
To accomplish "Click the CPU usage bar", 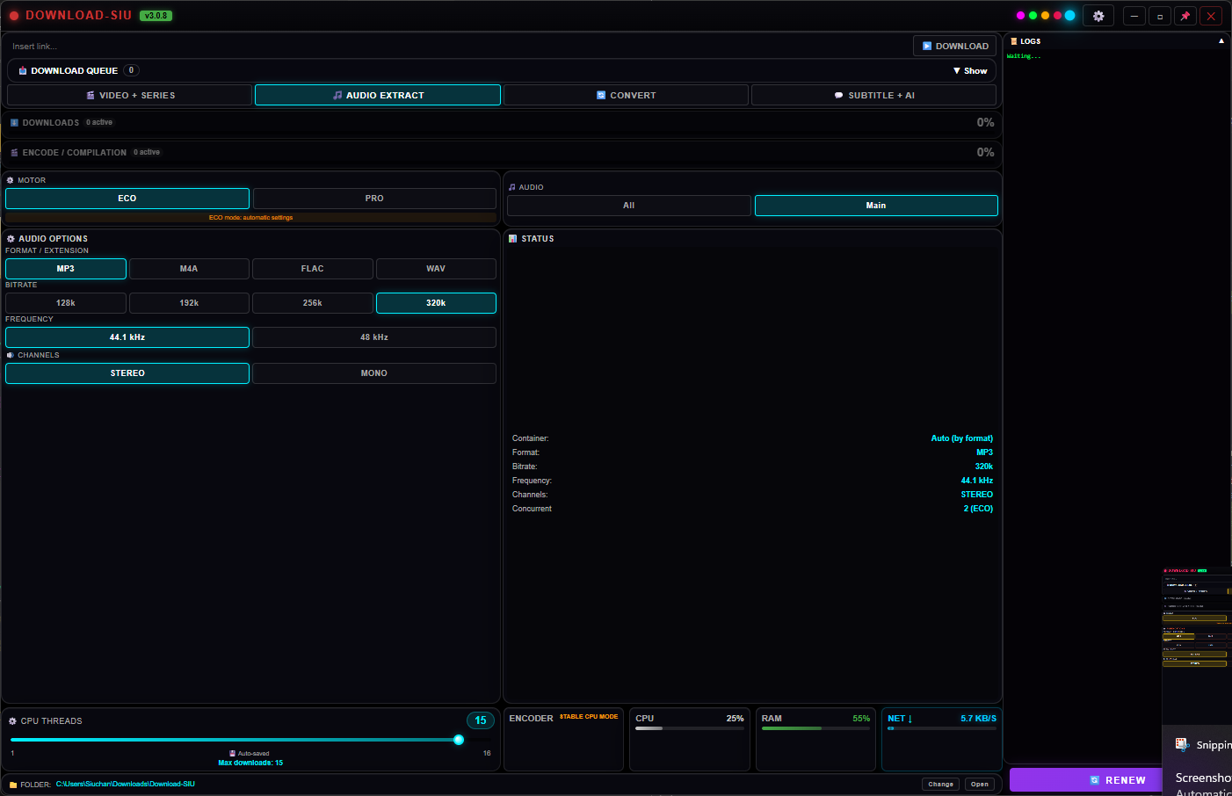I will click(x=690, y=728).
